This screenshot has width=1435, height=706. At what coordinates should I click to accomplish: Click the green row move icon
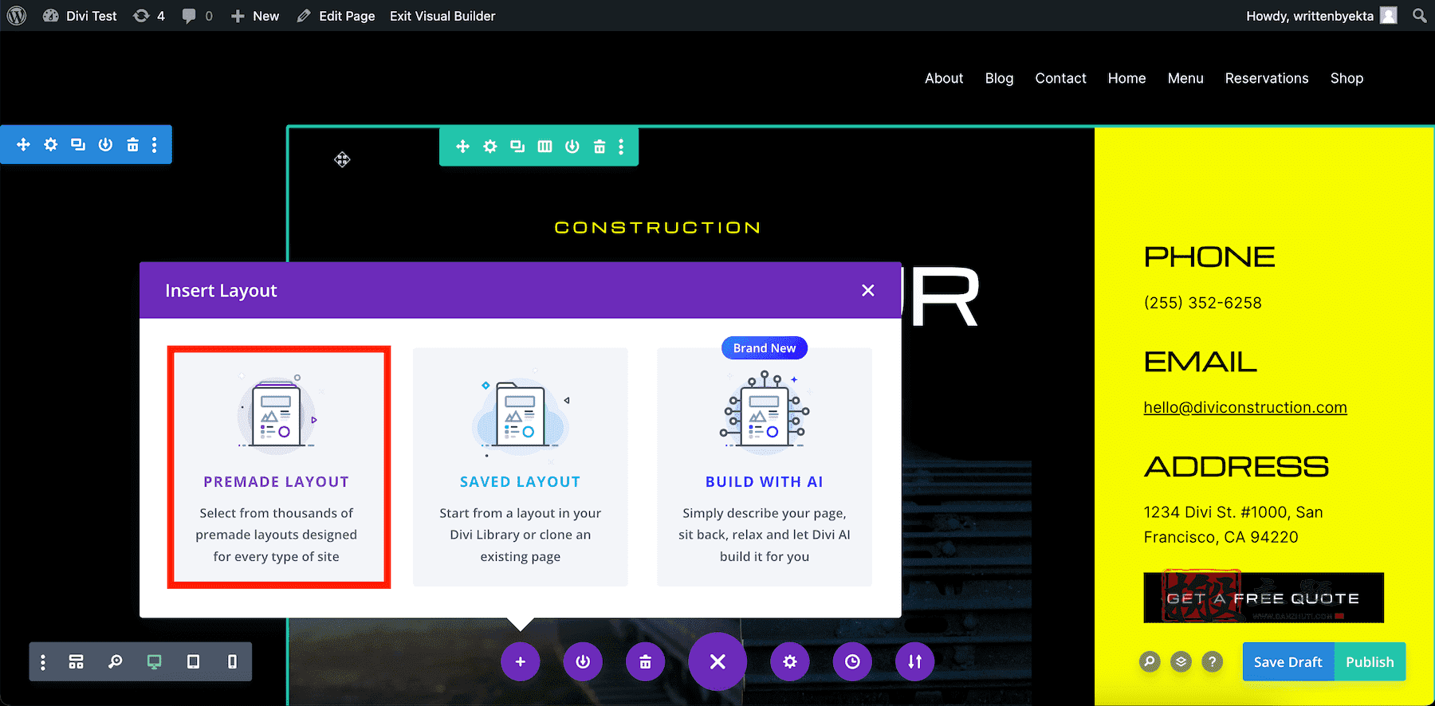click(462, 147)
